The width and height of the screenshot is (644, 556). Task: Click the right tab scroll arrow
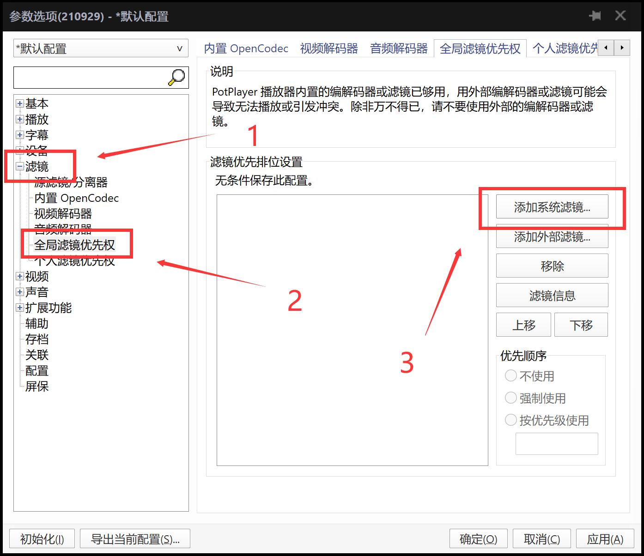point(622,48)
